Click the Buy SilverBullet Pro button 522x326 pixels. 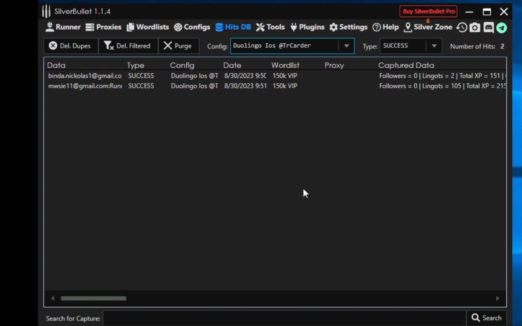tap(428, 11)
